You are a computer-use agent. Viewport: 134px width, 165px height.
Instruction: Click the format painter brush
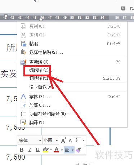click(78, 150)
